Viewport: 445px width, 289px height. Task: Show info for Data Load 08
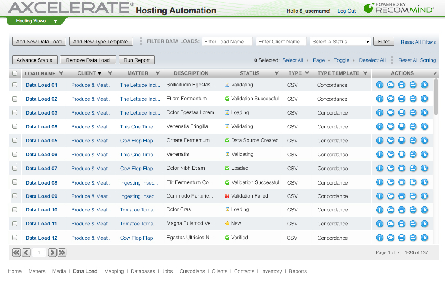[380, 182]
